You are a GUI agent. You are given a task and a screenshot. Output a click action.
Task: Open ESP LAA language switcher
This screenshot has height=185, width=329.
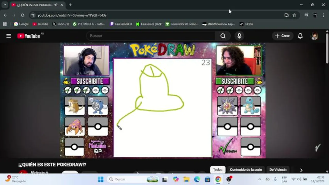[284, 179]
